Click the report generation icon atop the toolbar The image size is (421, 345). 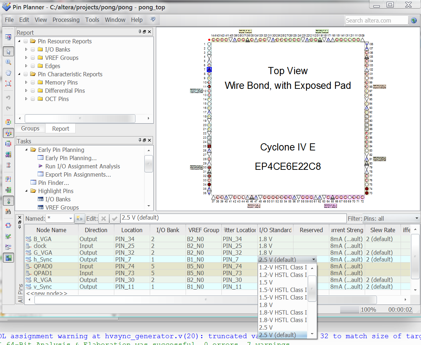(x=9, y=37)
